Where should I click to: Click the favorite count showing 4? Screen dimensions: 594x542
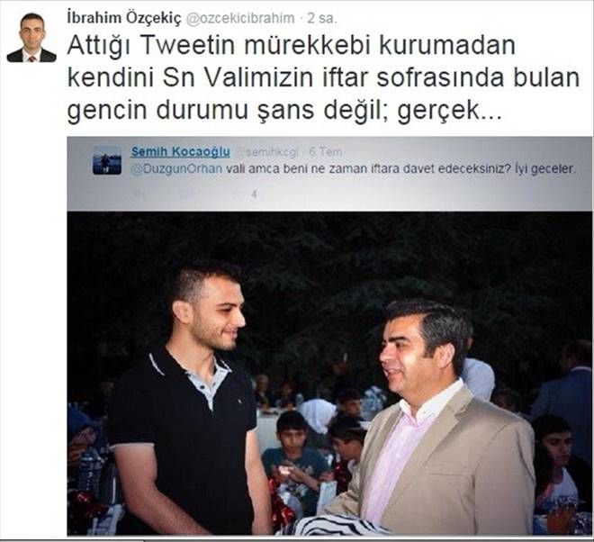click(254, 194)
